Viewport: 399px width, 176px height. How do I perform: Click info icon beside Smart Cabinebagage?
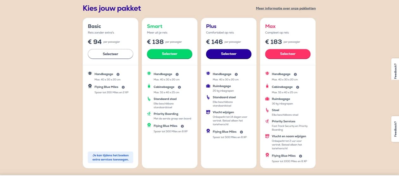coord(179,87)
